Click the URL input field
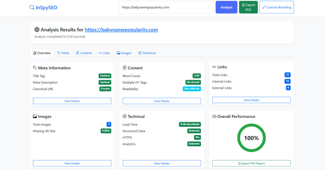Screen dimensions: 325x170 [x=167, y=7]
